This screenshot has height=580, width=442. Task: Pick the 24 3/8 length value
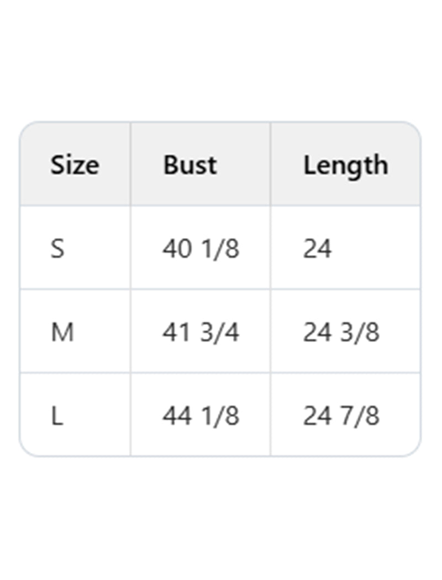341,333
